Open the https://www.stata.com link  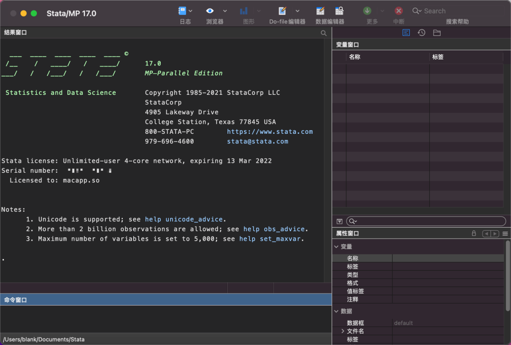click(269, 132)
